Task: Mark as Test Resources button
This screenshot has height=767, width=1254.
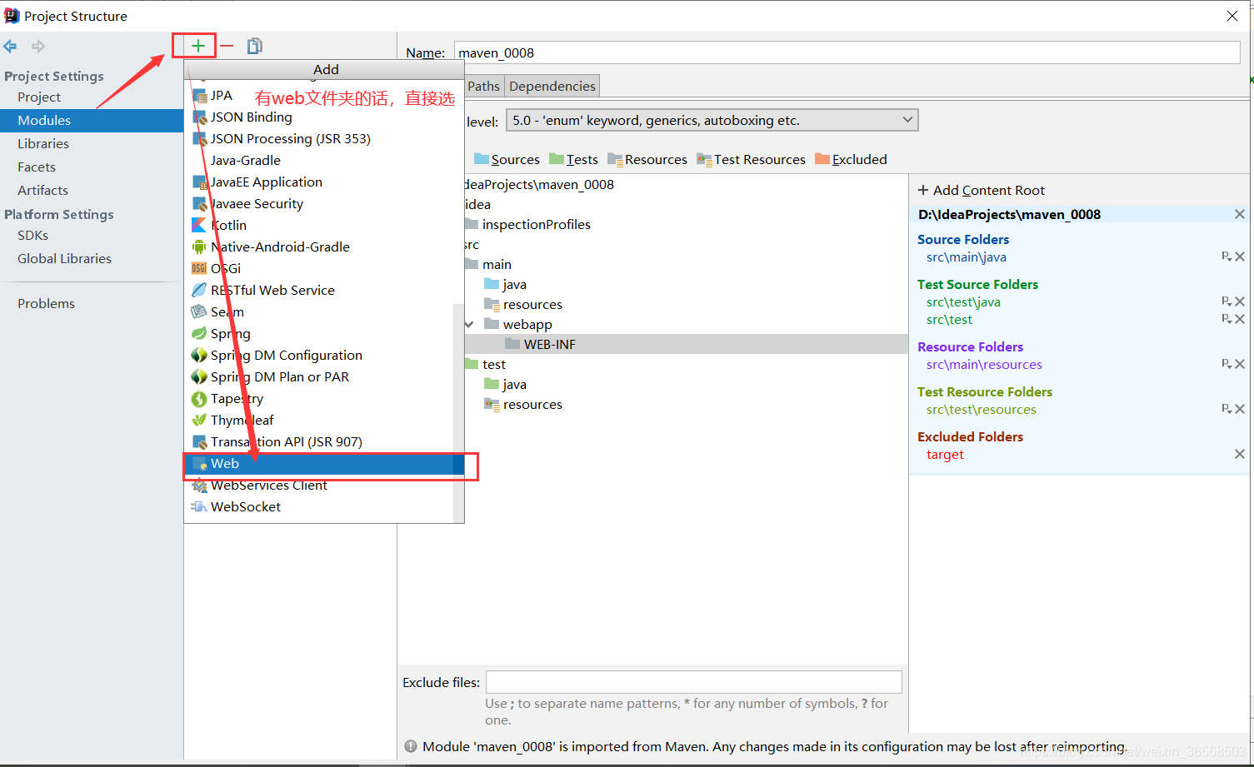Action: click(x=752, y=160)
